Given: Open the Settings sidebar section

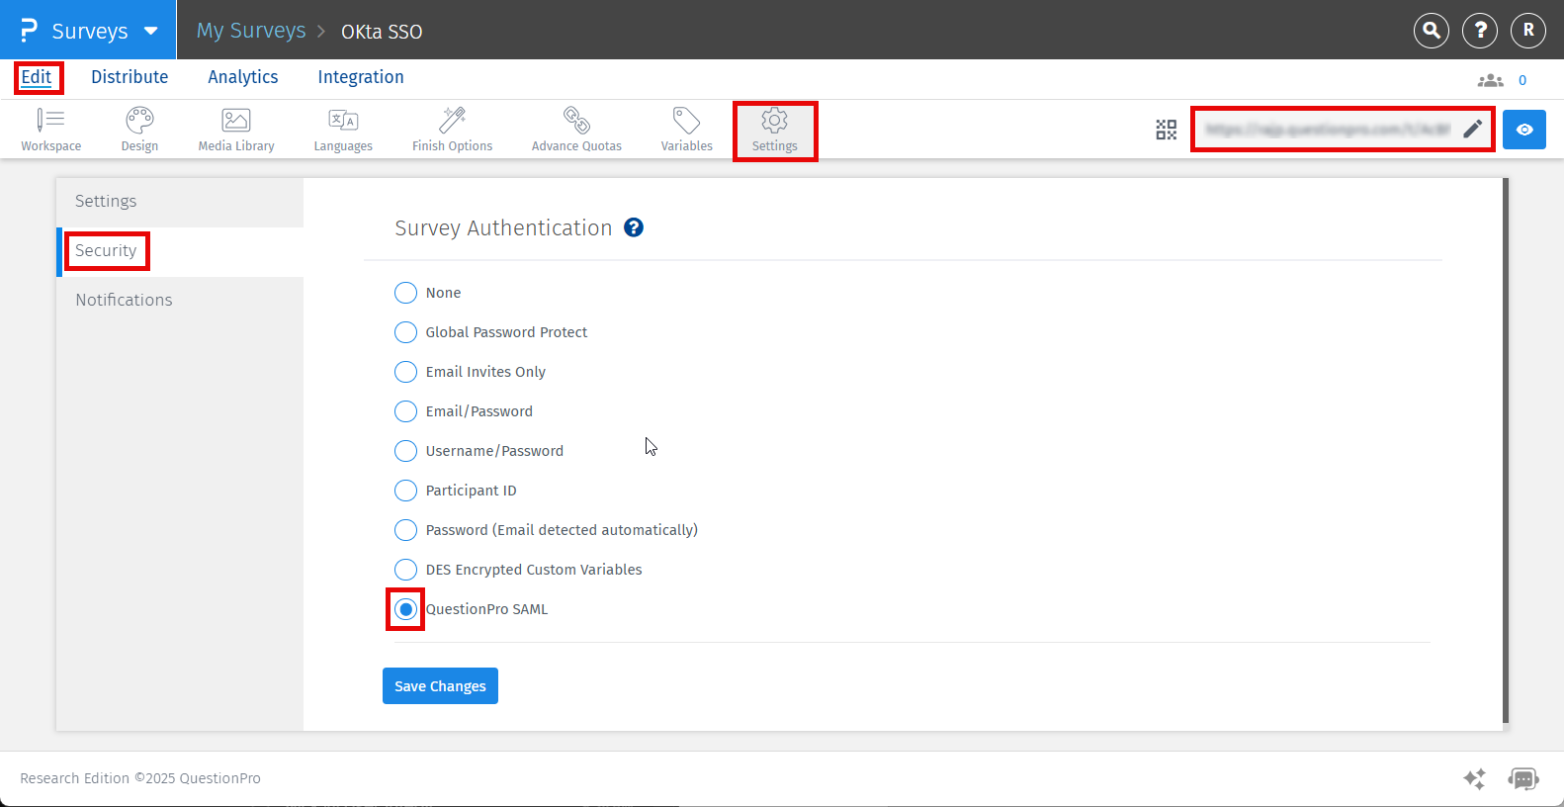Looking at the screenshot, I should click(x=180, y=202).
